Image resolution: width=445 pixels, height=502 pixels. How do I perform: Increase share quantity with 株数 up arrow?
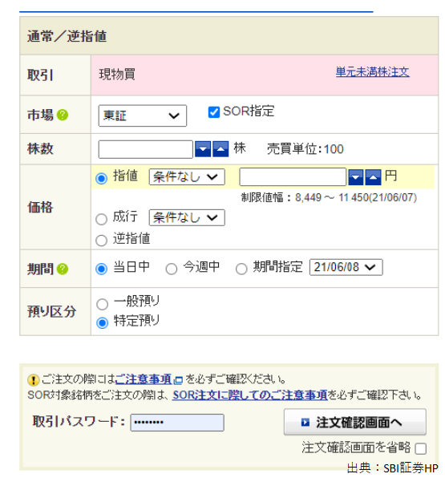tap(220, 149)
